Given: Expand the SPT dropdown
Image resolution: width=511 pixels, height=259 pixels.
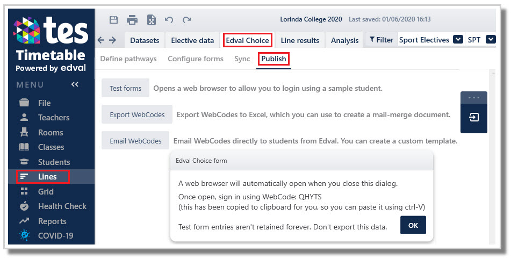Looking at the screenshot, I should pyautogui.click(x=491, y=39).
